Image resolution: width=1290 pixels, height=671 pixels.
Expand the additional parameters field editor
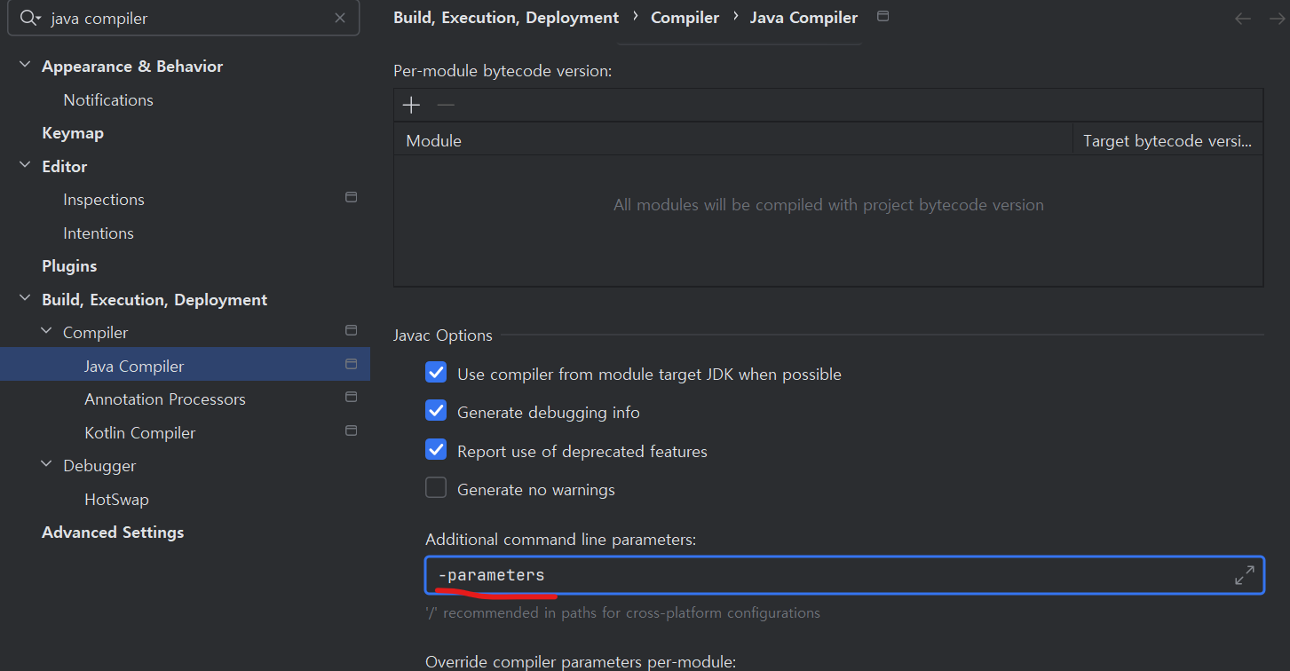click(x=1245, y=575)
